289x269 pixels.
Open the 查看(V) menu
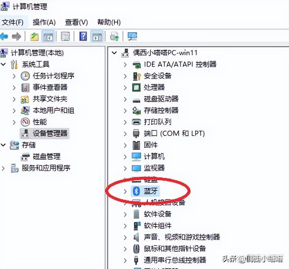tap(76, 22)
